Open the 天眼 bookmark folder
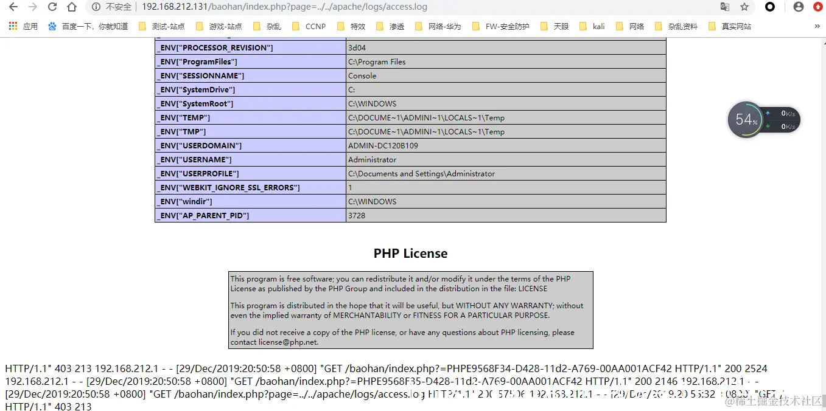The height and width of the screenshot is (411, 826). tap(555, 26)
